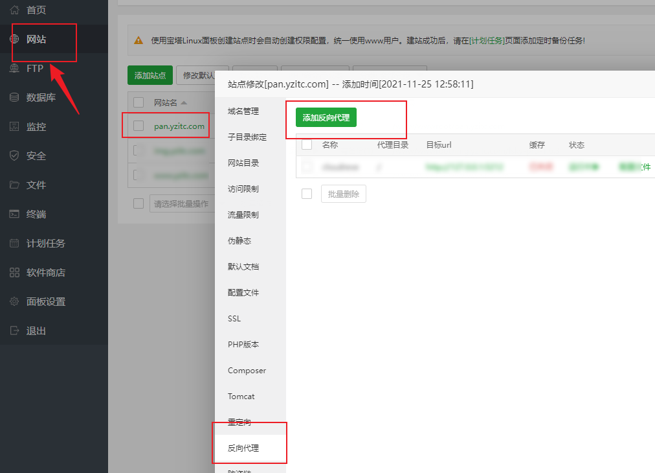Open the 反向代理 tab
Image resolution: width=655 pixels, height=473 pixels.
pos(243,448)
